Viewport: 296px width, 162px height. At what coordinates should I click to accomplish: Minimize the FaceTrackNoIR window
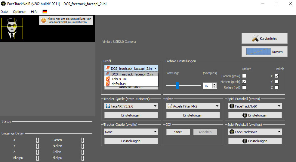[x=263, y=4]
